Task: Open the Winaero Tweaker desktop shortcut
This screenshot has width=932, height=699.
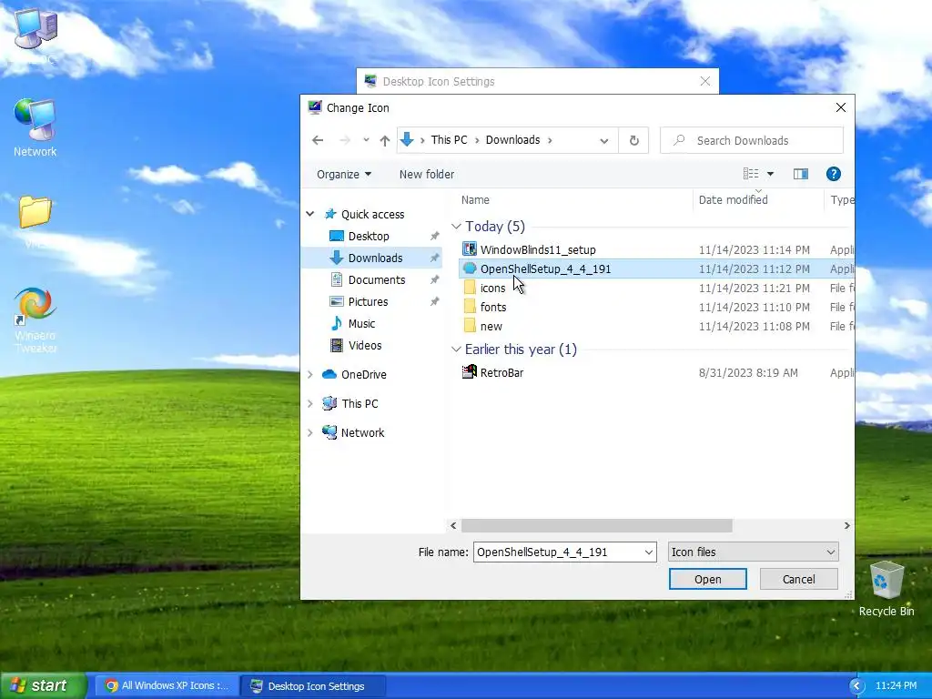Action: (x=35, y=319)
